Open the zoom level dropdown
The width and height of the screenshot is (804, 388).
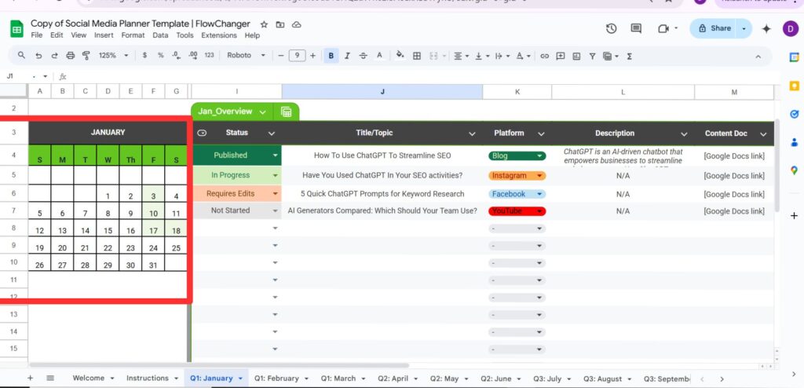[x=113, y=56]
